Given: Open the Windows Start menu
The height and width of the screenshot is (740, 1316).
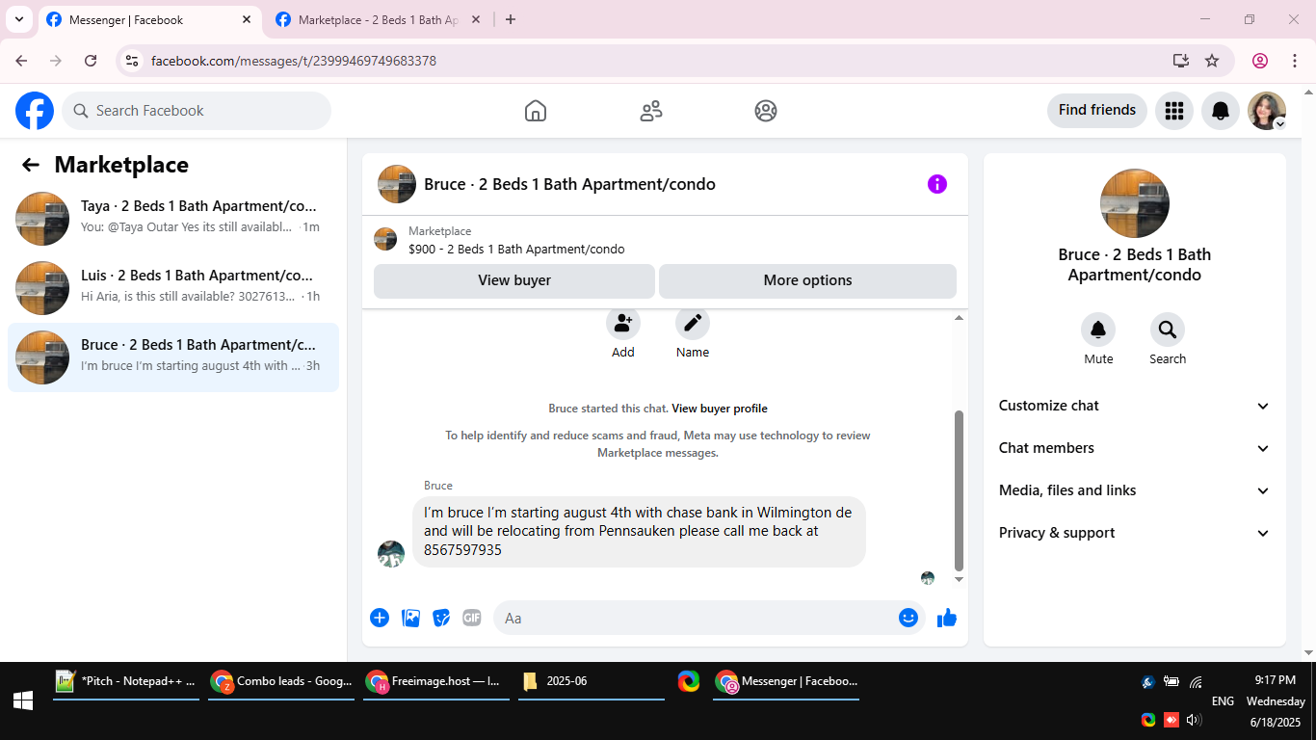Looking at the screenshot, I should (x=23, y=701).
